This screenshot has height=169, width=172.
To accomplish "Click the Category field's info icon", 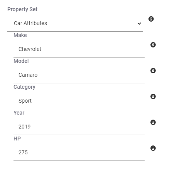I will tap(153, 96).
